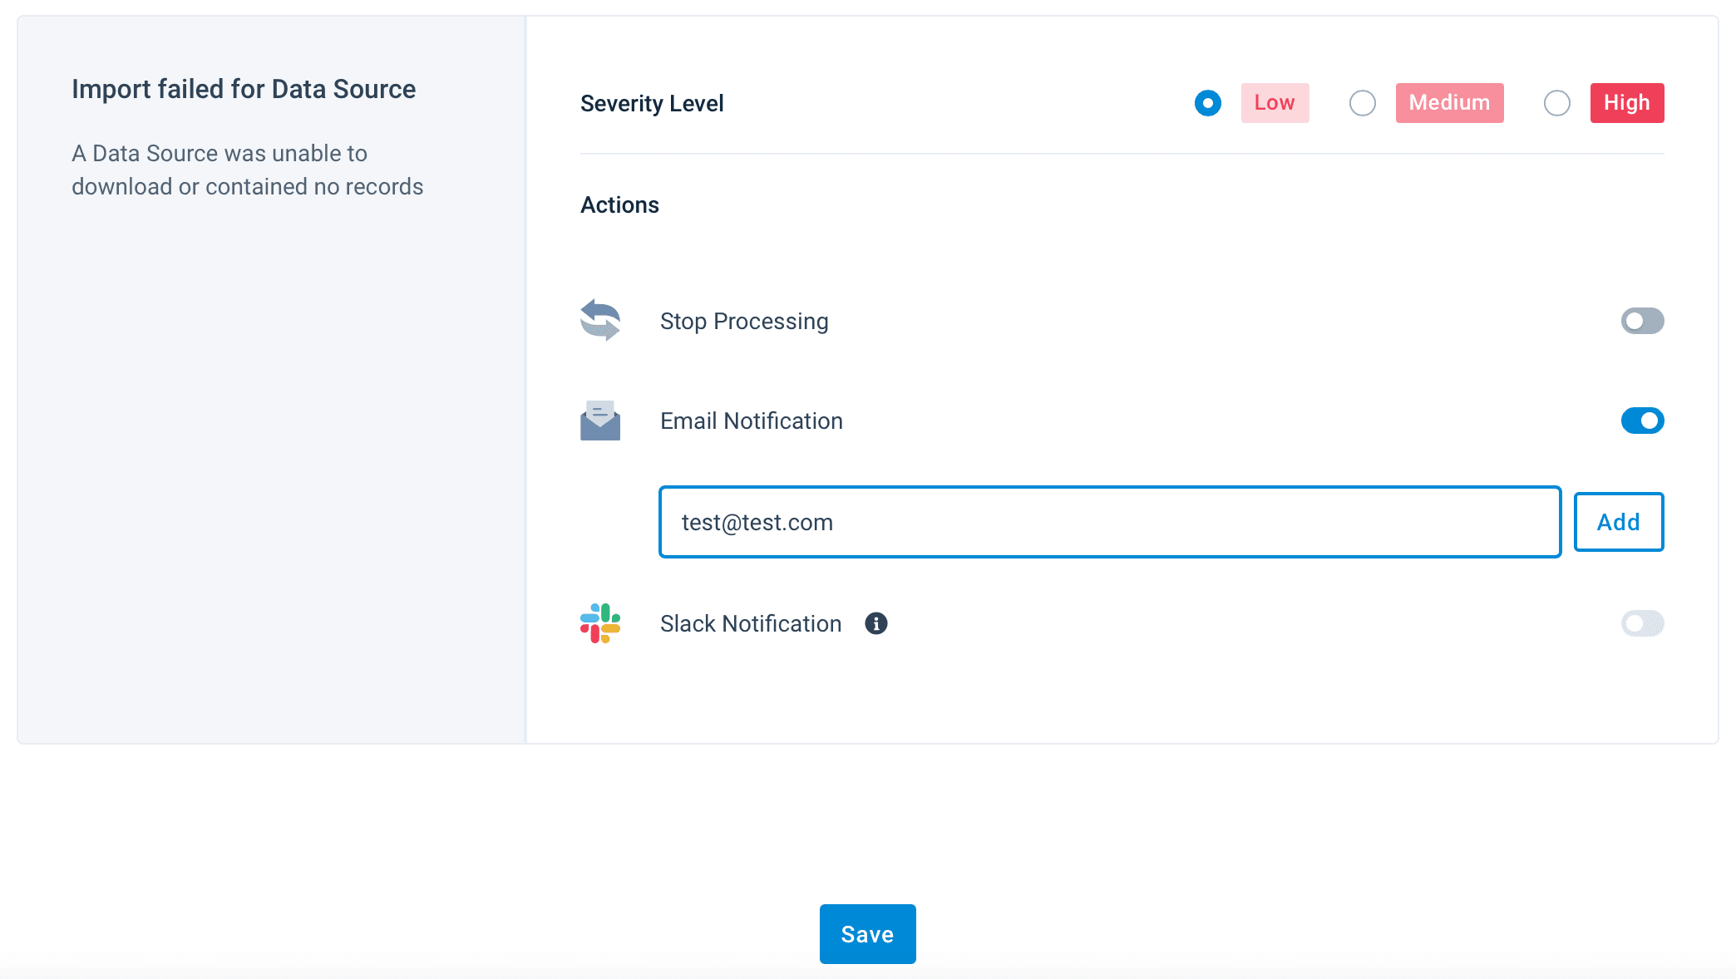Click the Slack Notification label
The height and width of the screenshot is (979, 1736).
point(751,623)
